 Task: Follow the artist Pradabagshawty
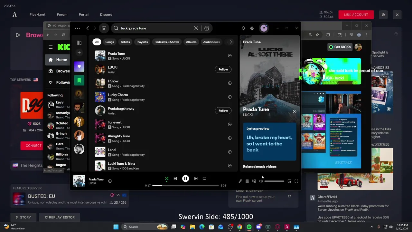click(x=223, y=111)
